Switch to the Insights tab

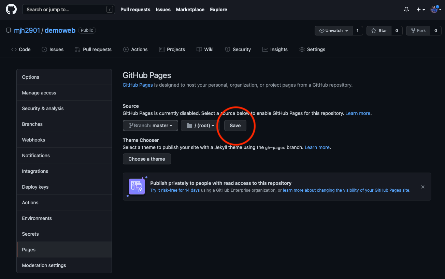pos(275,49)
